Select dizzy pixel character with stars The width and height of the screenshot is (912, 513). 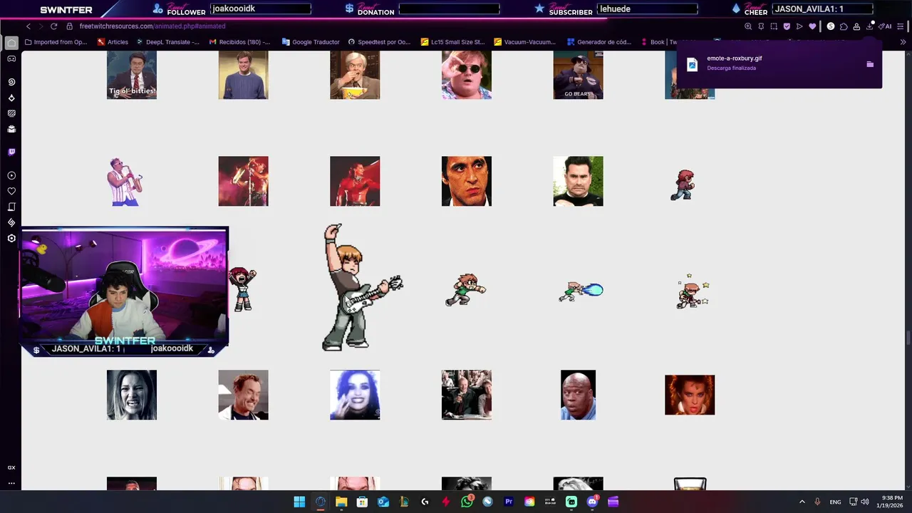(x=693, y=291)
